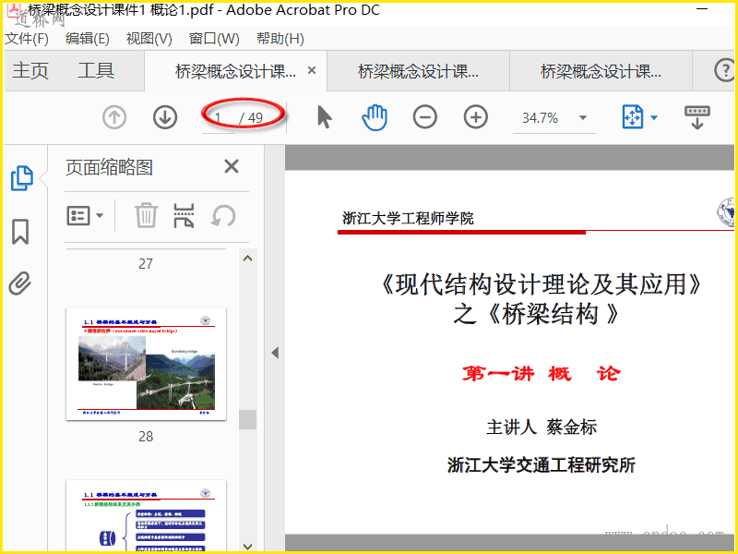Select the arrow selection tool

click(x=325, y=117)
